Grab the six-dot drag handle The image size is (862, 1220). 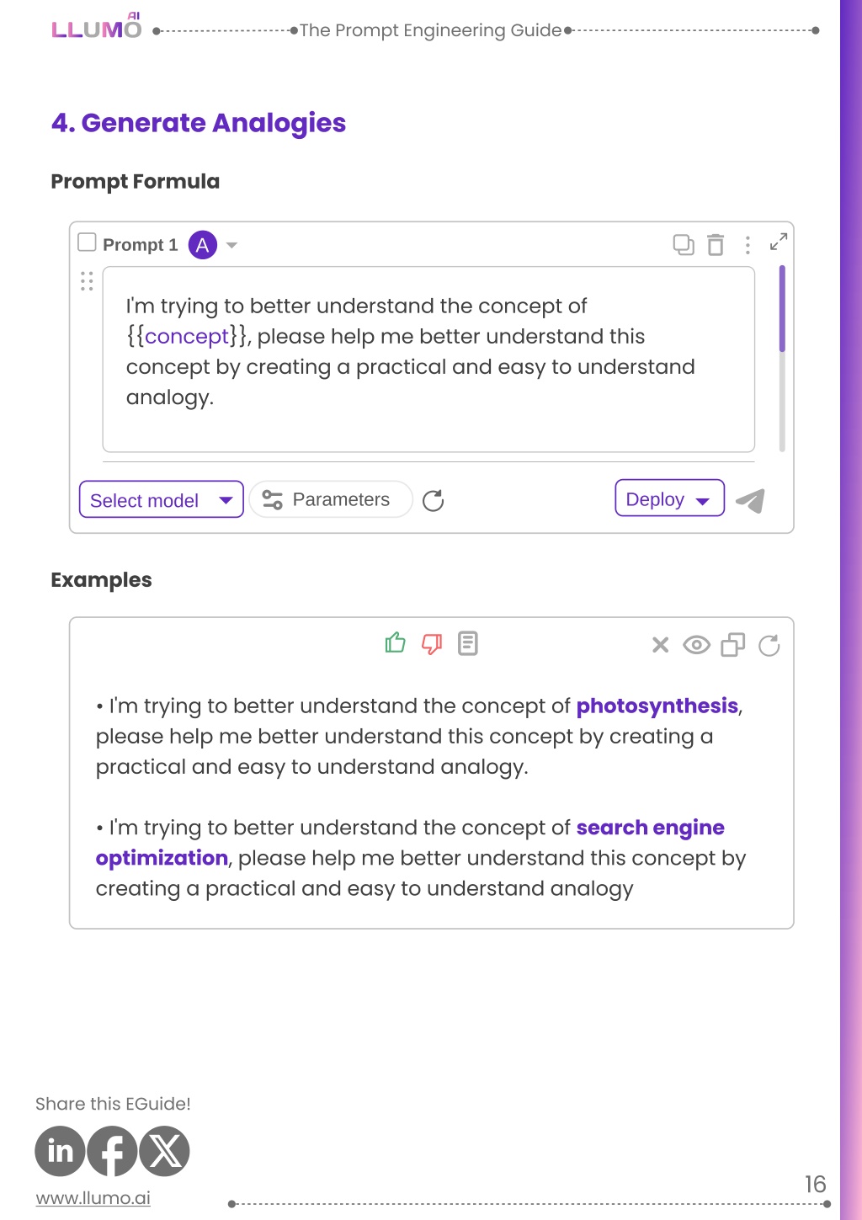pos(87,281)
